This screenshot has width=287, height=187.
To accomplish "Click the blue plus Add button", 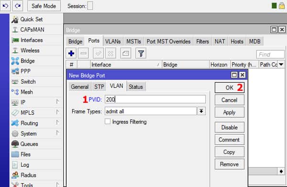I will coord(71,54).
